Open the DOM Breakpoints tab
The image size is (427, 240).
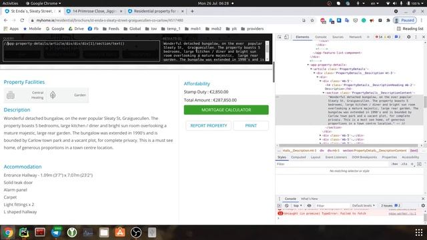point(364,157)
